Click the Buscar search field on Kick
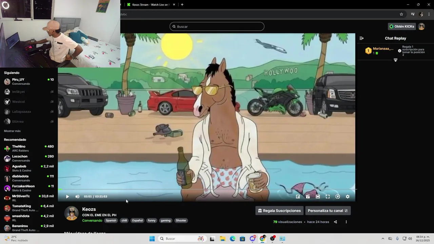434x244 pixels. pos(217,26)
